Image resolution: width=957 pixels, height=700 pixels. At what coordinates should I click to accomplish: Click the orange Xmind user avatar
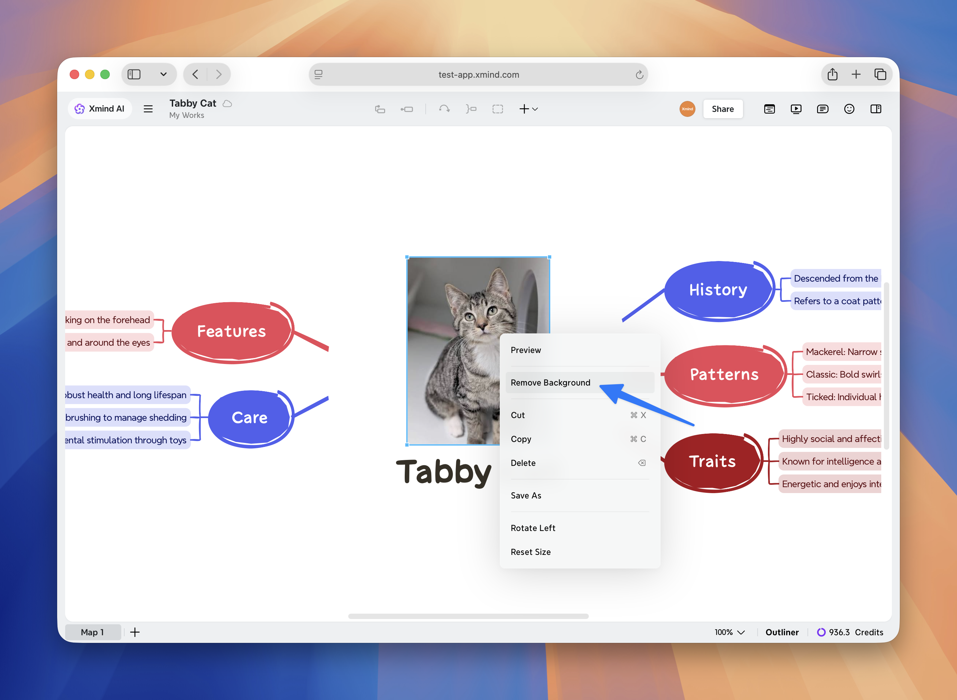click(687, 109)
